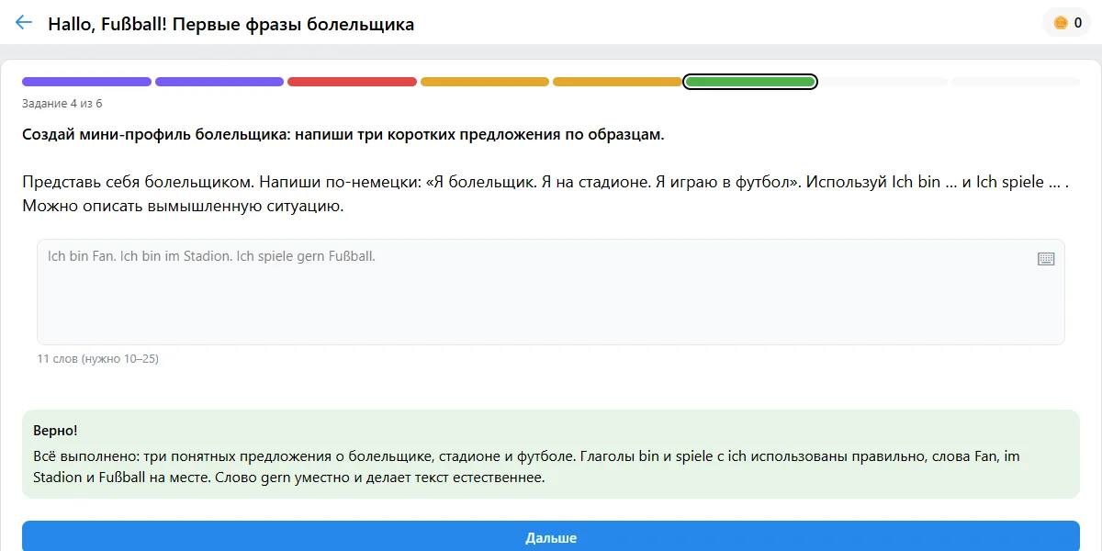Image resolution: width=1102 pixels, height=551 pixels.
Task: Select the first purple progress segment
Action: tap(86, 82)
